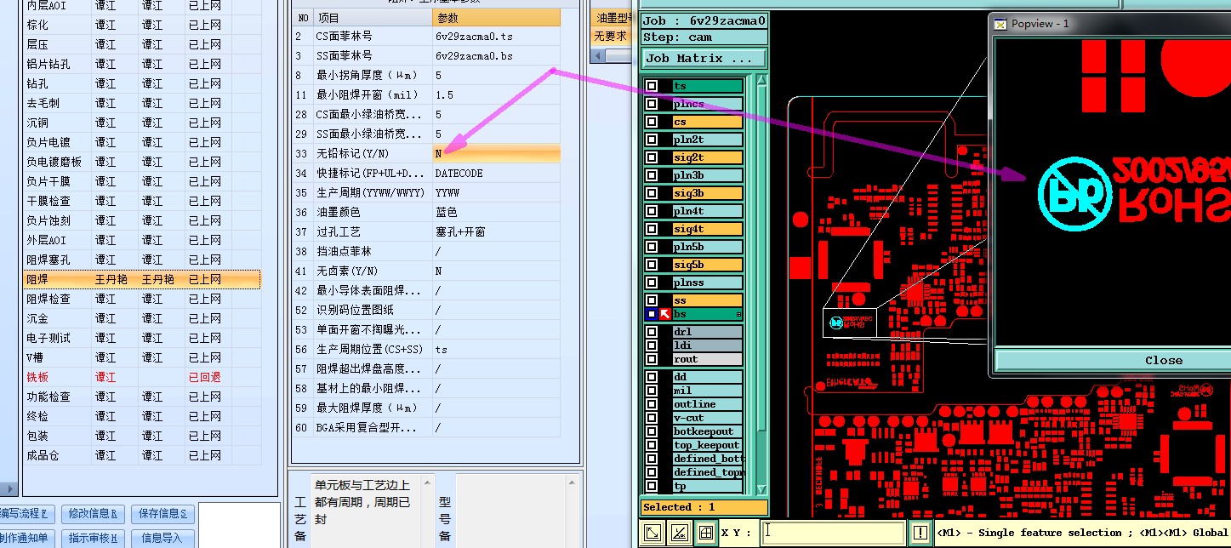Screen dimensions: 1231x548
Task: Click the relative coordinate icon with diagonal line
Action: point(679,533)
